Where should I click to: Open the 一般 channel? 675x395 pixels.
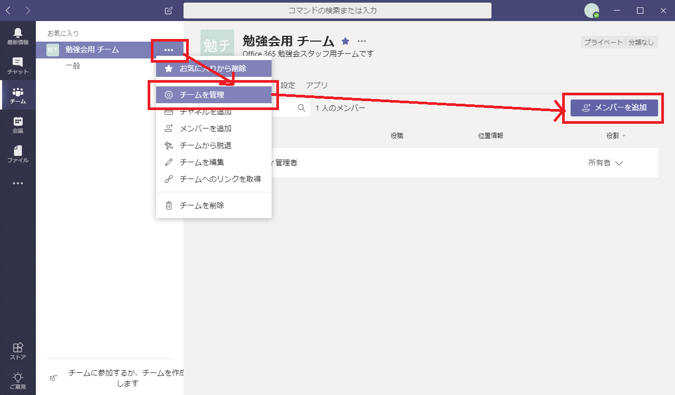73,66
